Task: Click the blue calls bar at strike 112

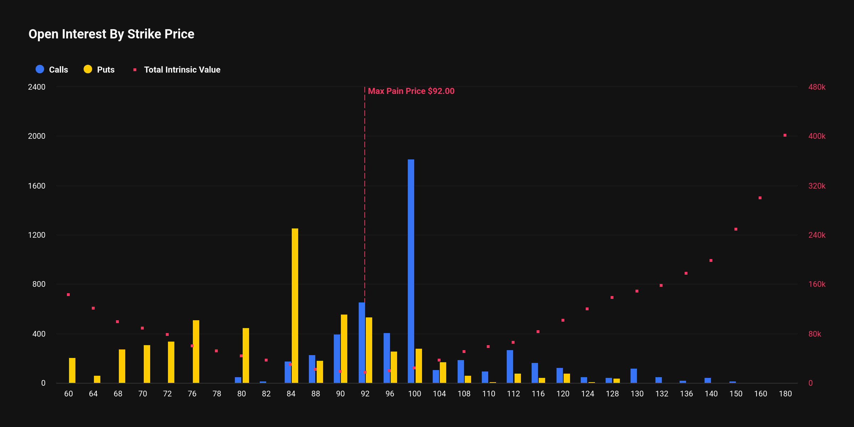Action: click(510, 367)
